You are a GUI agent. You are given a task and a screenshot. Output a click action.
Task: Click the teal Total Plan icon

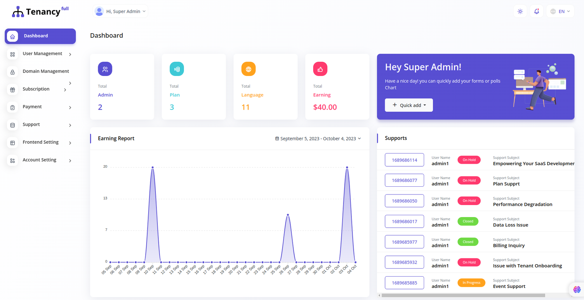[x=177, y=69]
